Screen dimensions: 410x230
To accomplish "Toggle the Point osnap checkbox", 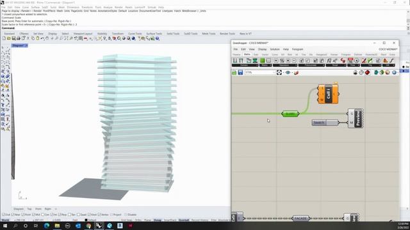I will click(x=23, y=215).
